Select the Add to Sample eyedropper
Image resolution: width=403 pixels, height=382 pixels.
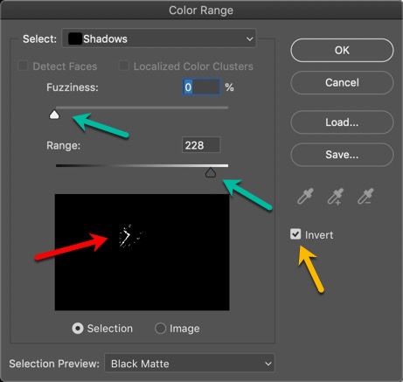coord(336,196)
